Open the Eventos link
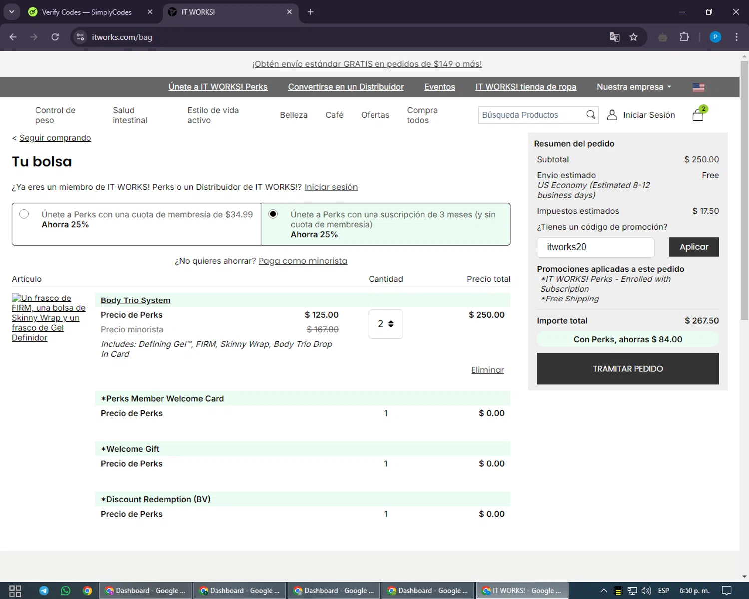The height and width of the screenshot is (599, 749). pos(440,87)
